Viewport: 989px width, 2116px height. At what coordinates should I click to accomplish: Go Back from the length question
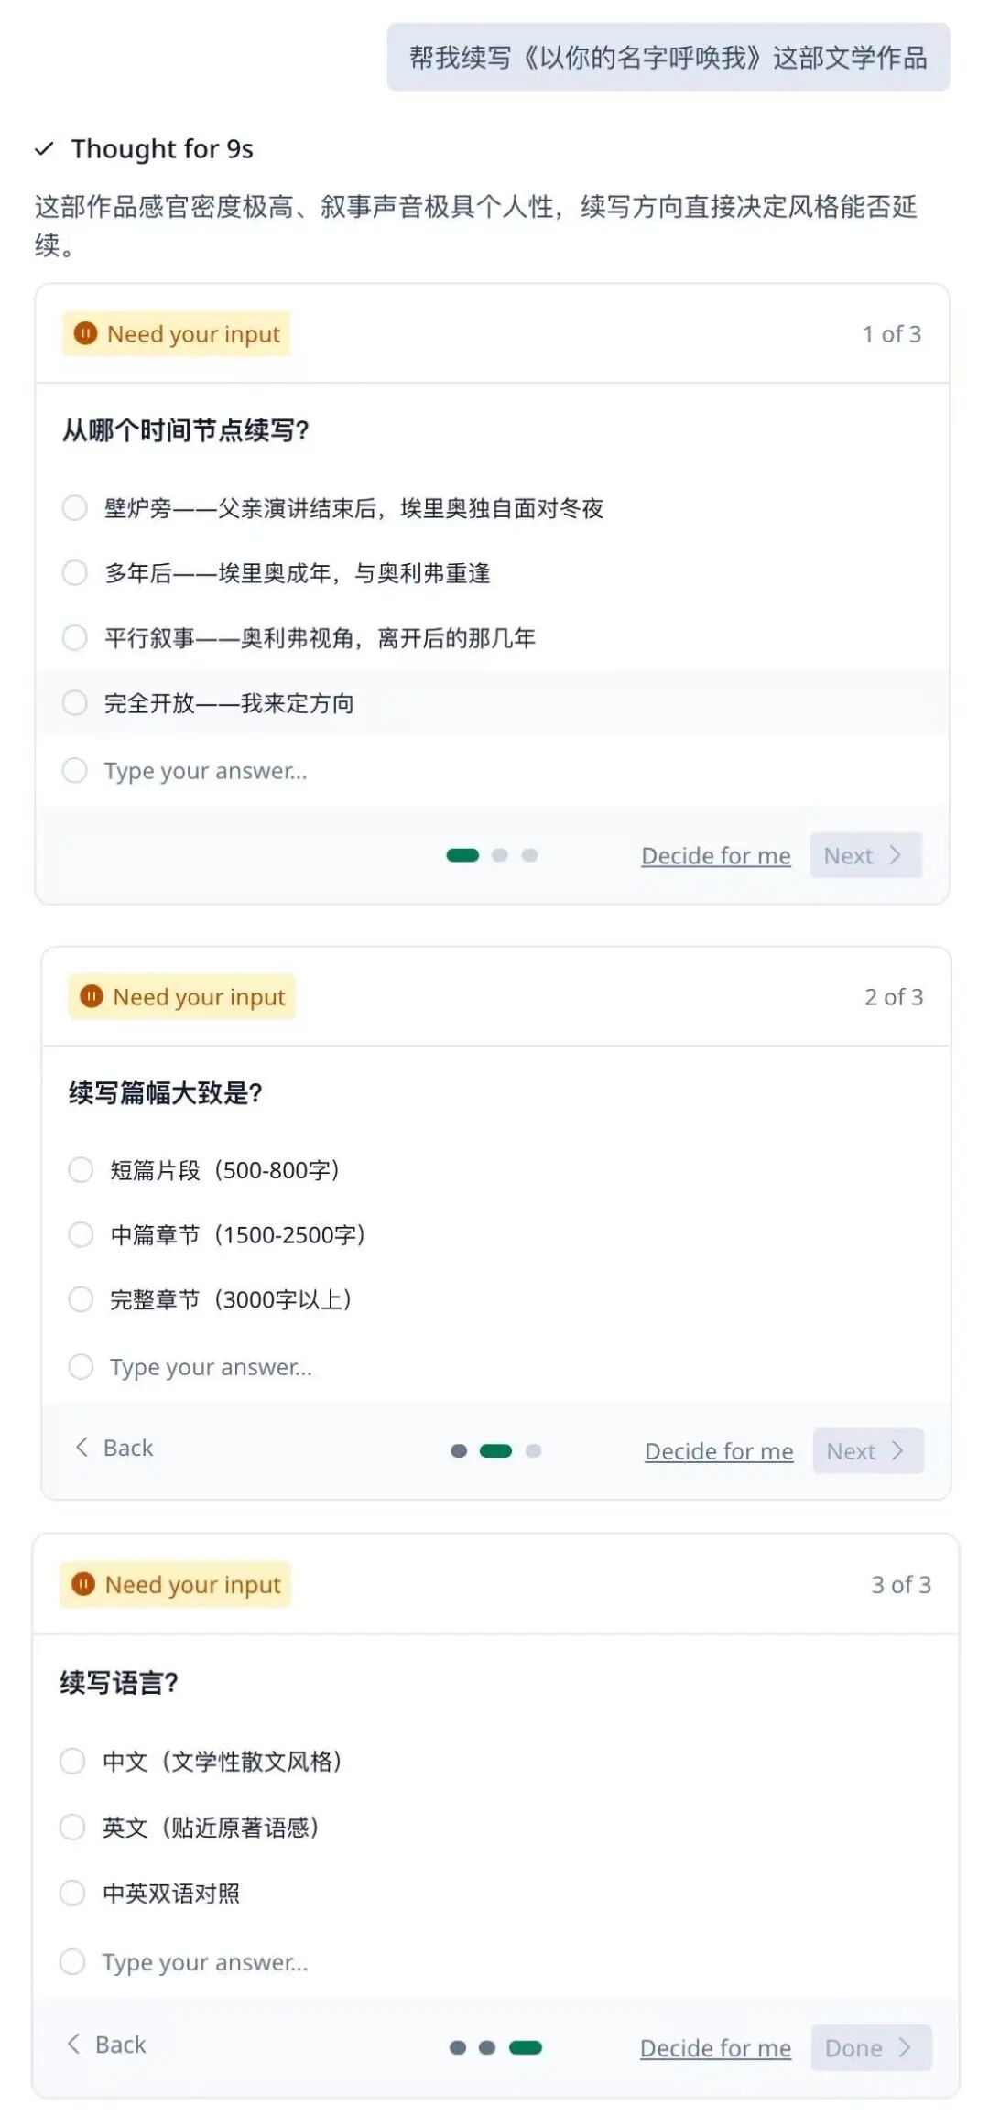[114, 1448]
